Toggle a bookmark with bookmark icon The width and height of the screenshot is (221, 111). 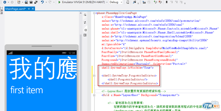pos(167,2)
